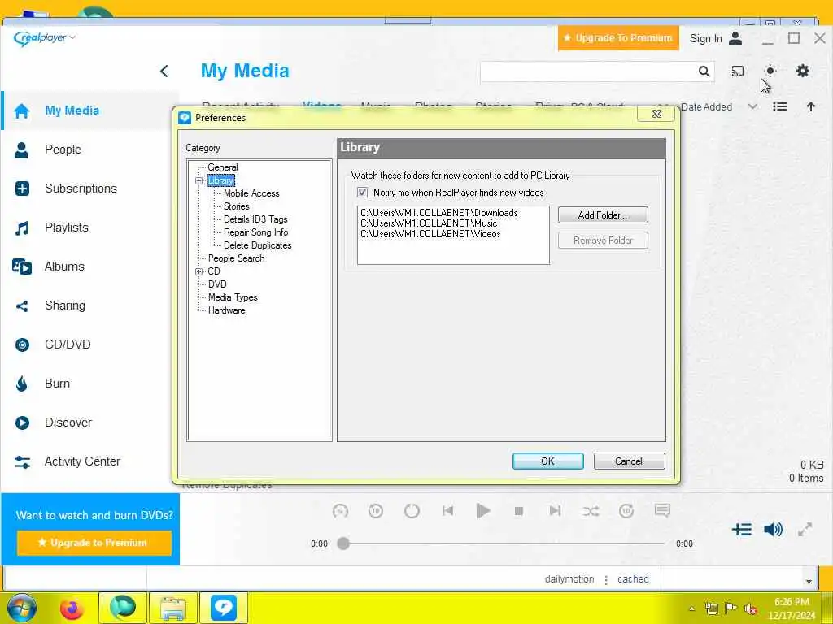
Task: Open the settings gear icon
Action: coord(803,71)
